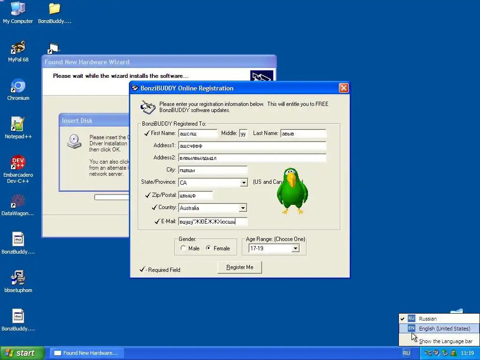Click the Zip/Postal input field
This screenshot has width=480, height=360.
[195, 195]
